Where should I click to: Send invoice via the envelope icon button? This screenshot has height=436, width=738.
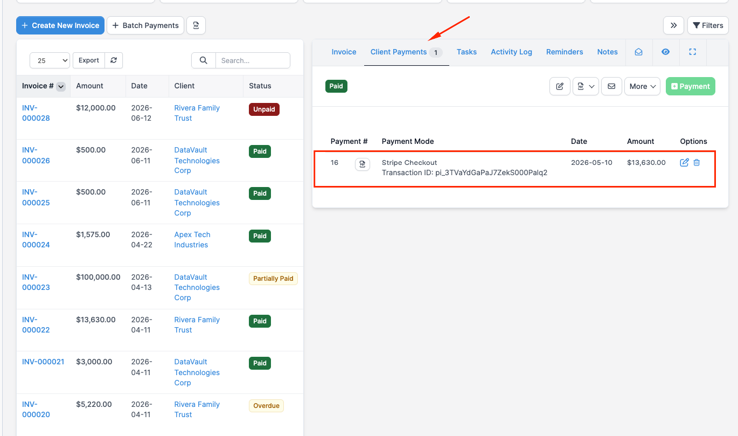pos(611,86)
